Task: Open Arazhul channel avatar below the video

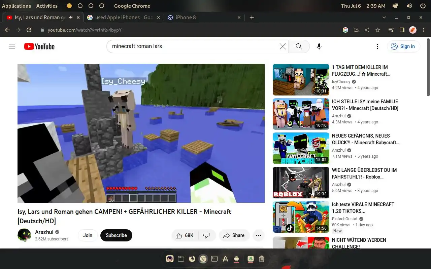Action: pyautogui.click(x=24, y=235)
